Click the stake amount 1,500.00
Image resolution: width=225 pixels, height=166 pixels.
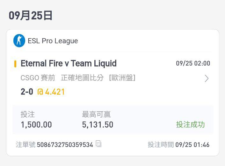coord(36,125)
